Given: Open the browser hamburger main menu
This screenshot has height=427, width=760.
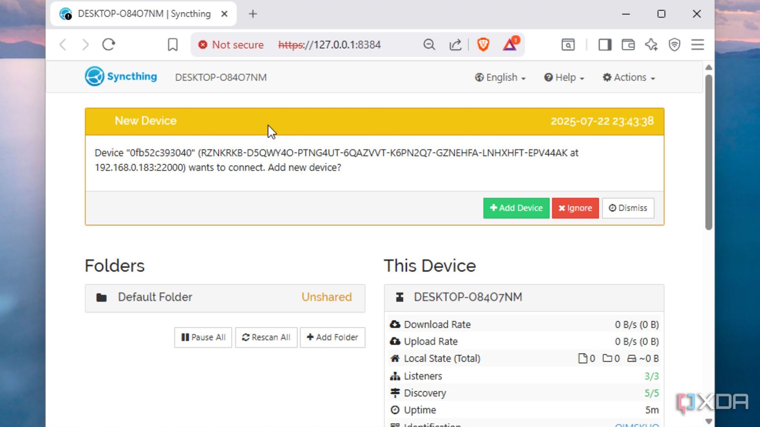Looking at the screenshot, I should pyautogui.click(x=698, y=44).
